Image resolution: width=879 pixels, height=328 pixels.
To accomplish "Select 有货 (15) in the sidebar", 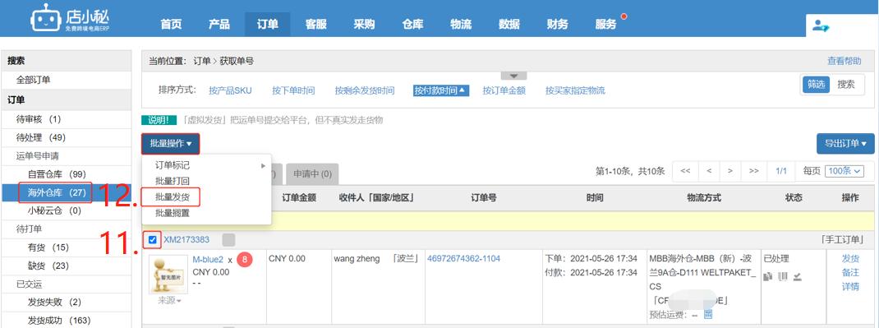I will pos(67,247).
